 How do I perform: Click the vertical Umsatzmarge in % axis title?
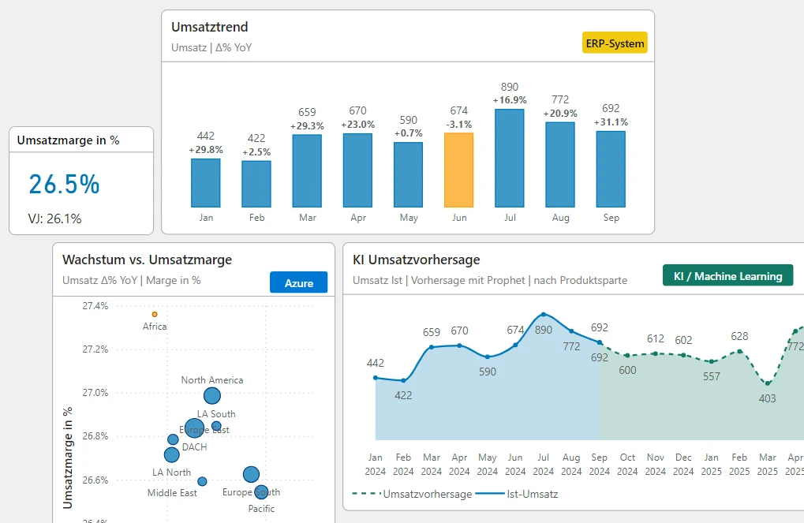coord(67,458)
